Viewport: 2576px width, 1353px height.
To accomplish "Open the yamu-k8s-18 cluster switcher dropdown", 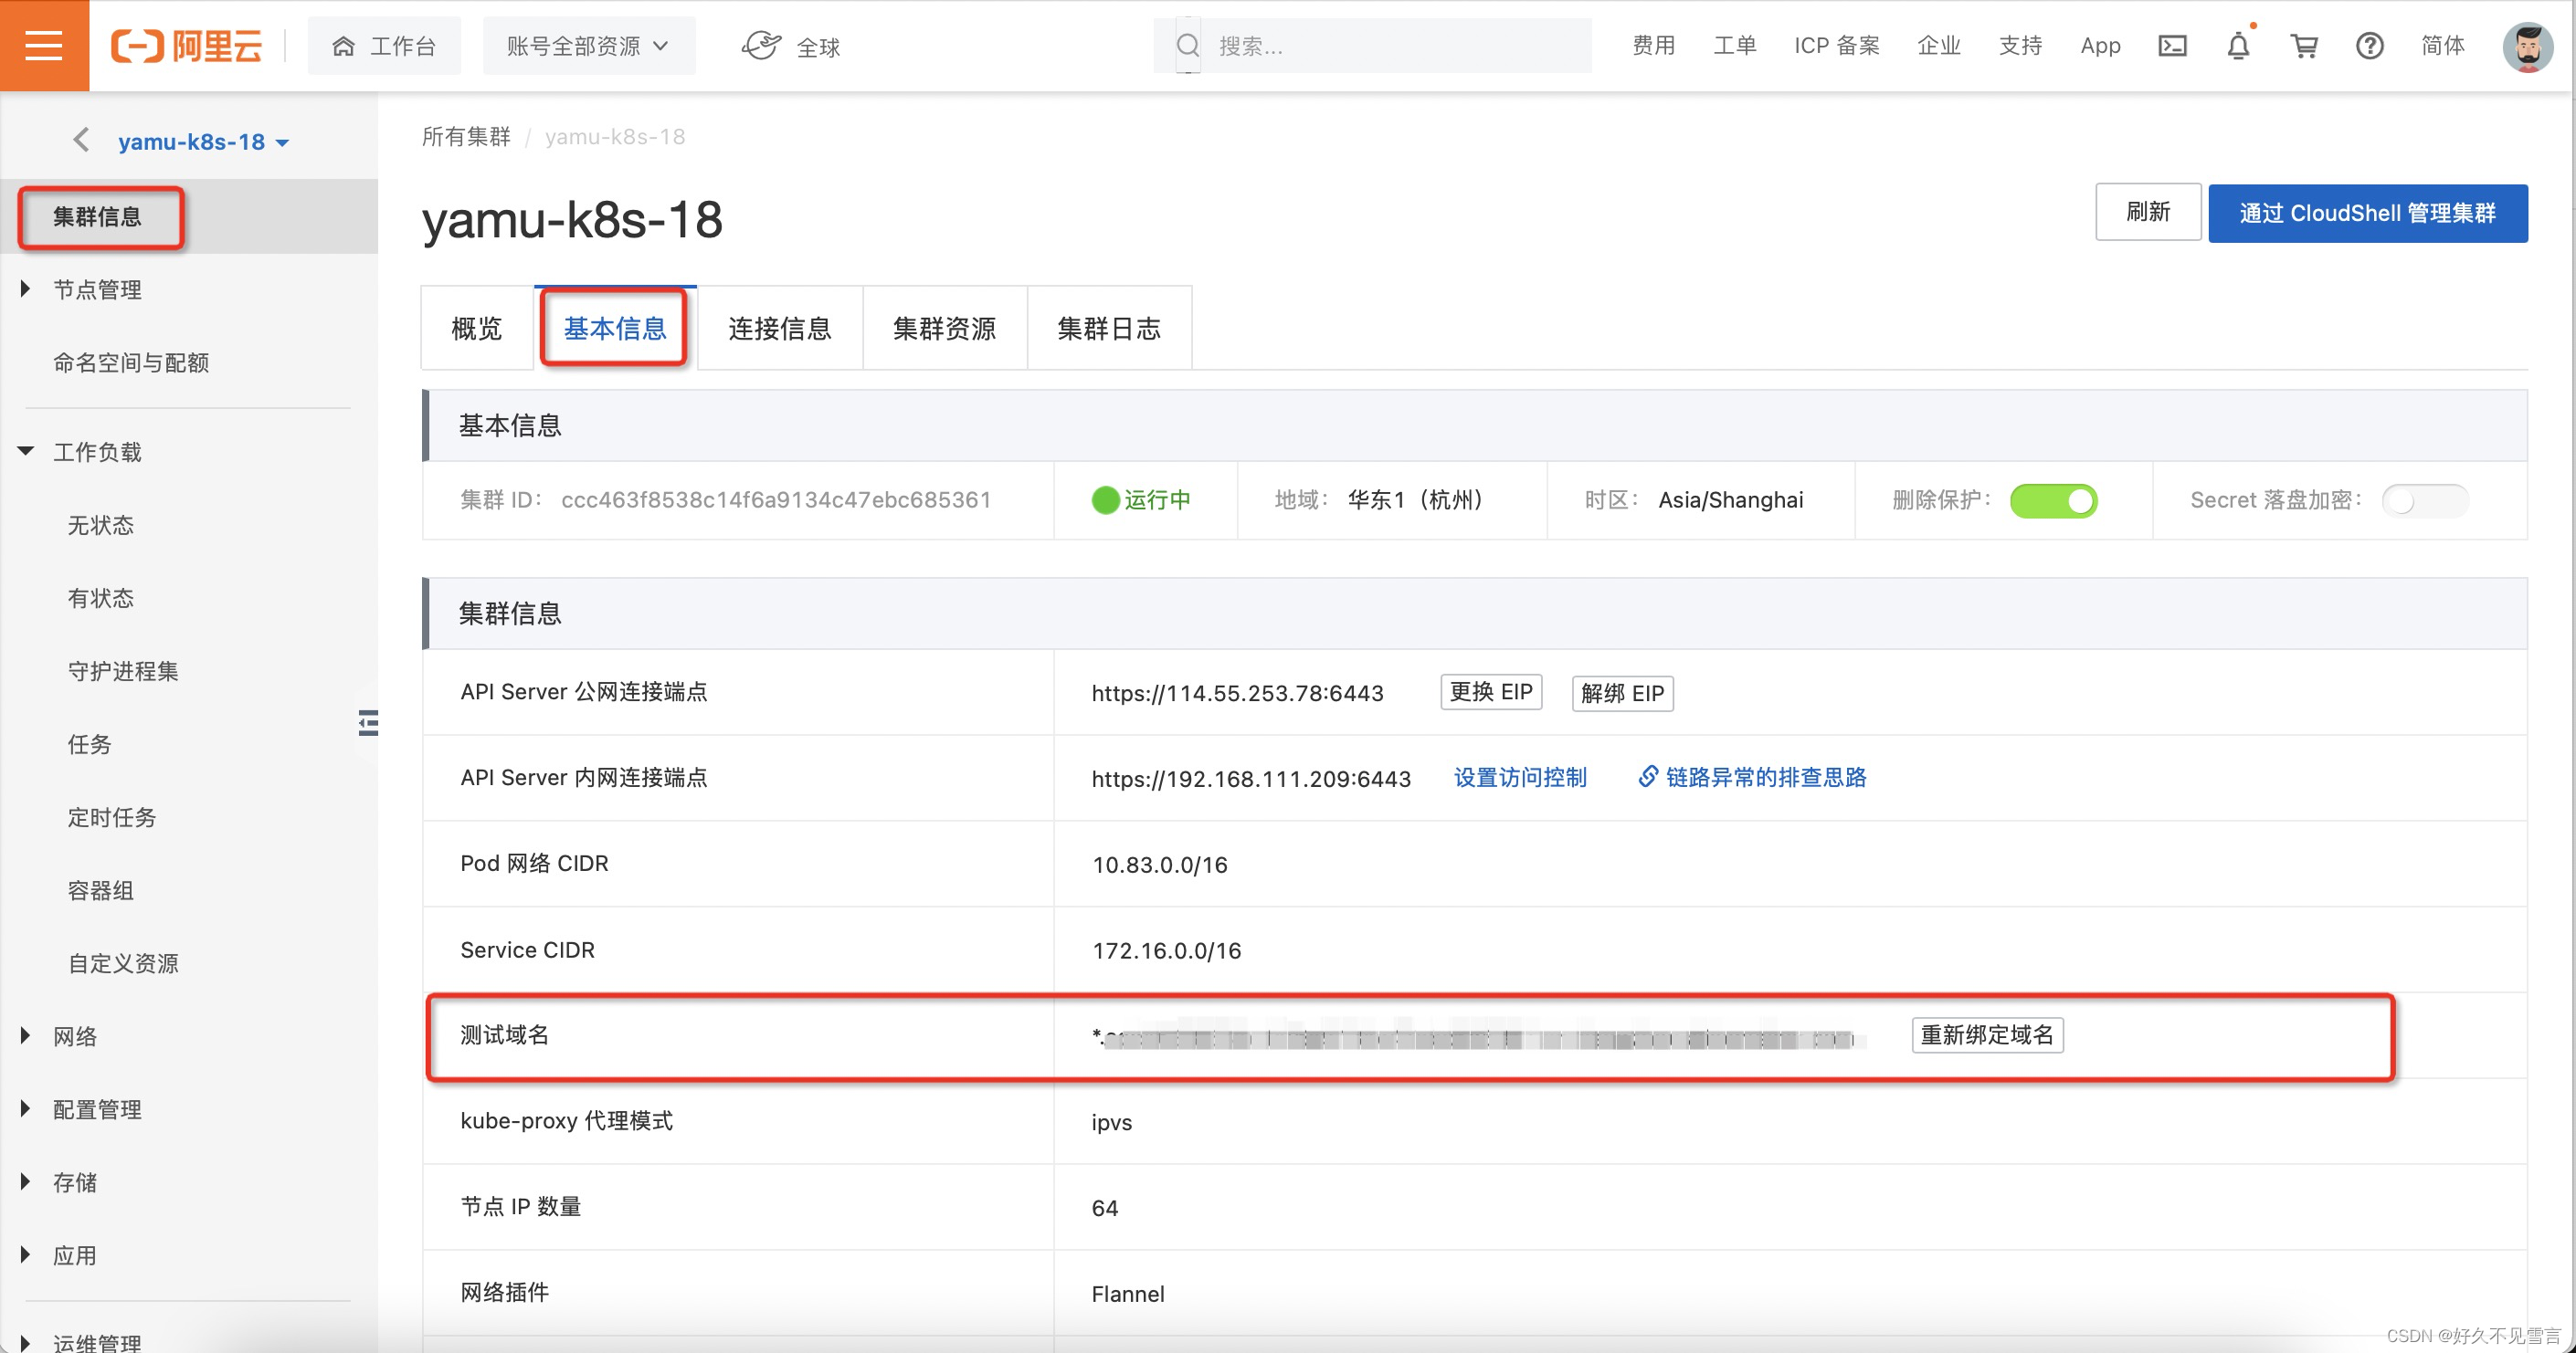I will click(203, 142).
